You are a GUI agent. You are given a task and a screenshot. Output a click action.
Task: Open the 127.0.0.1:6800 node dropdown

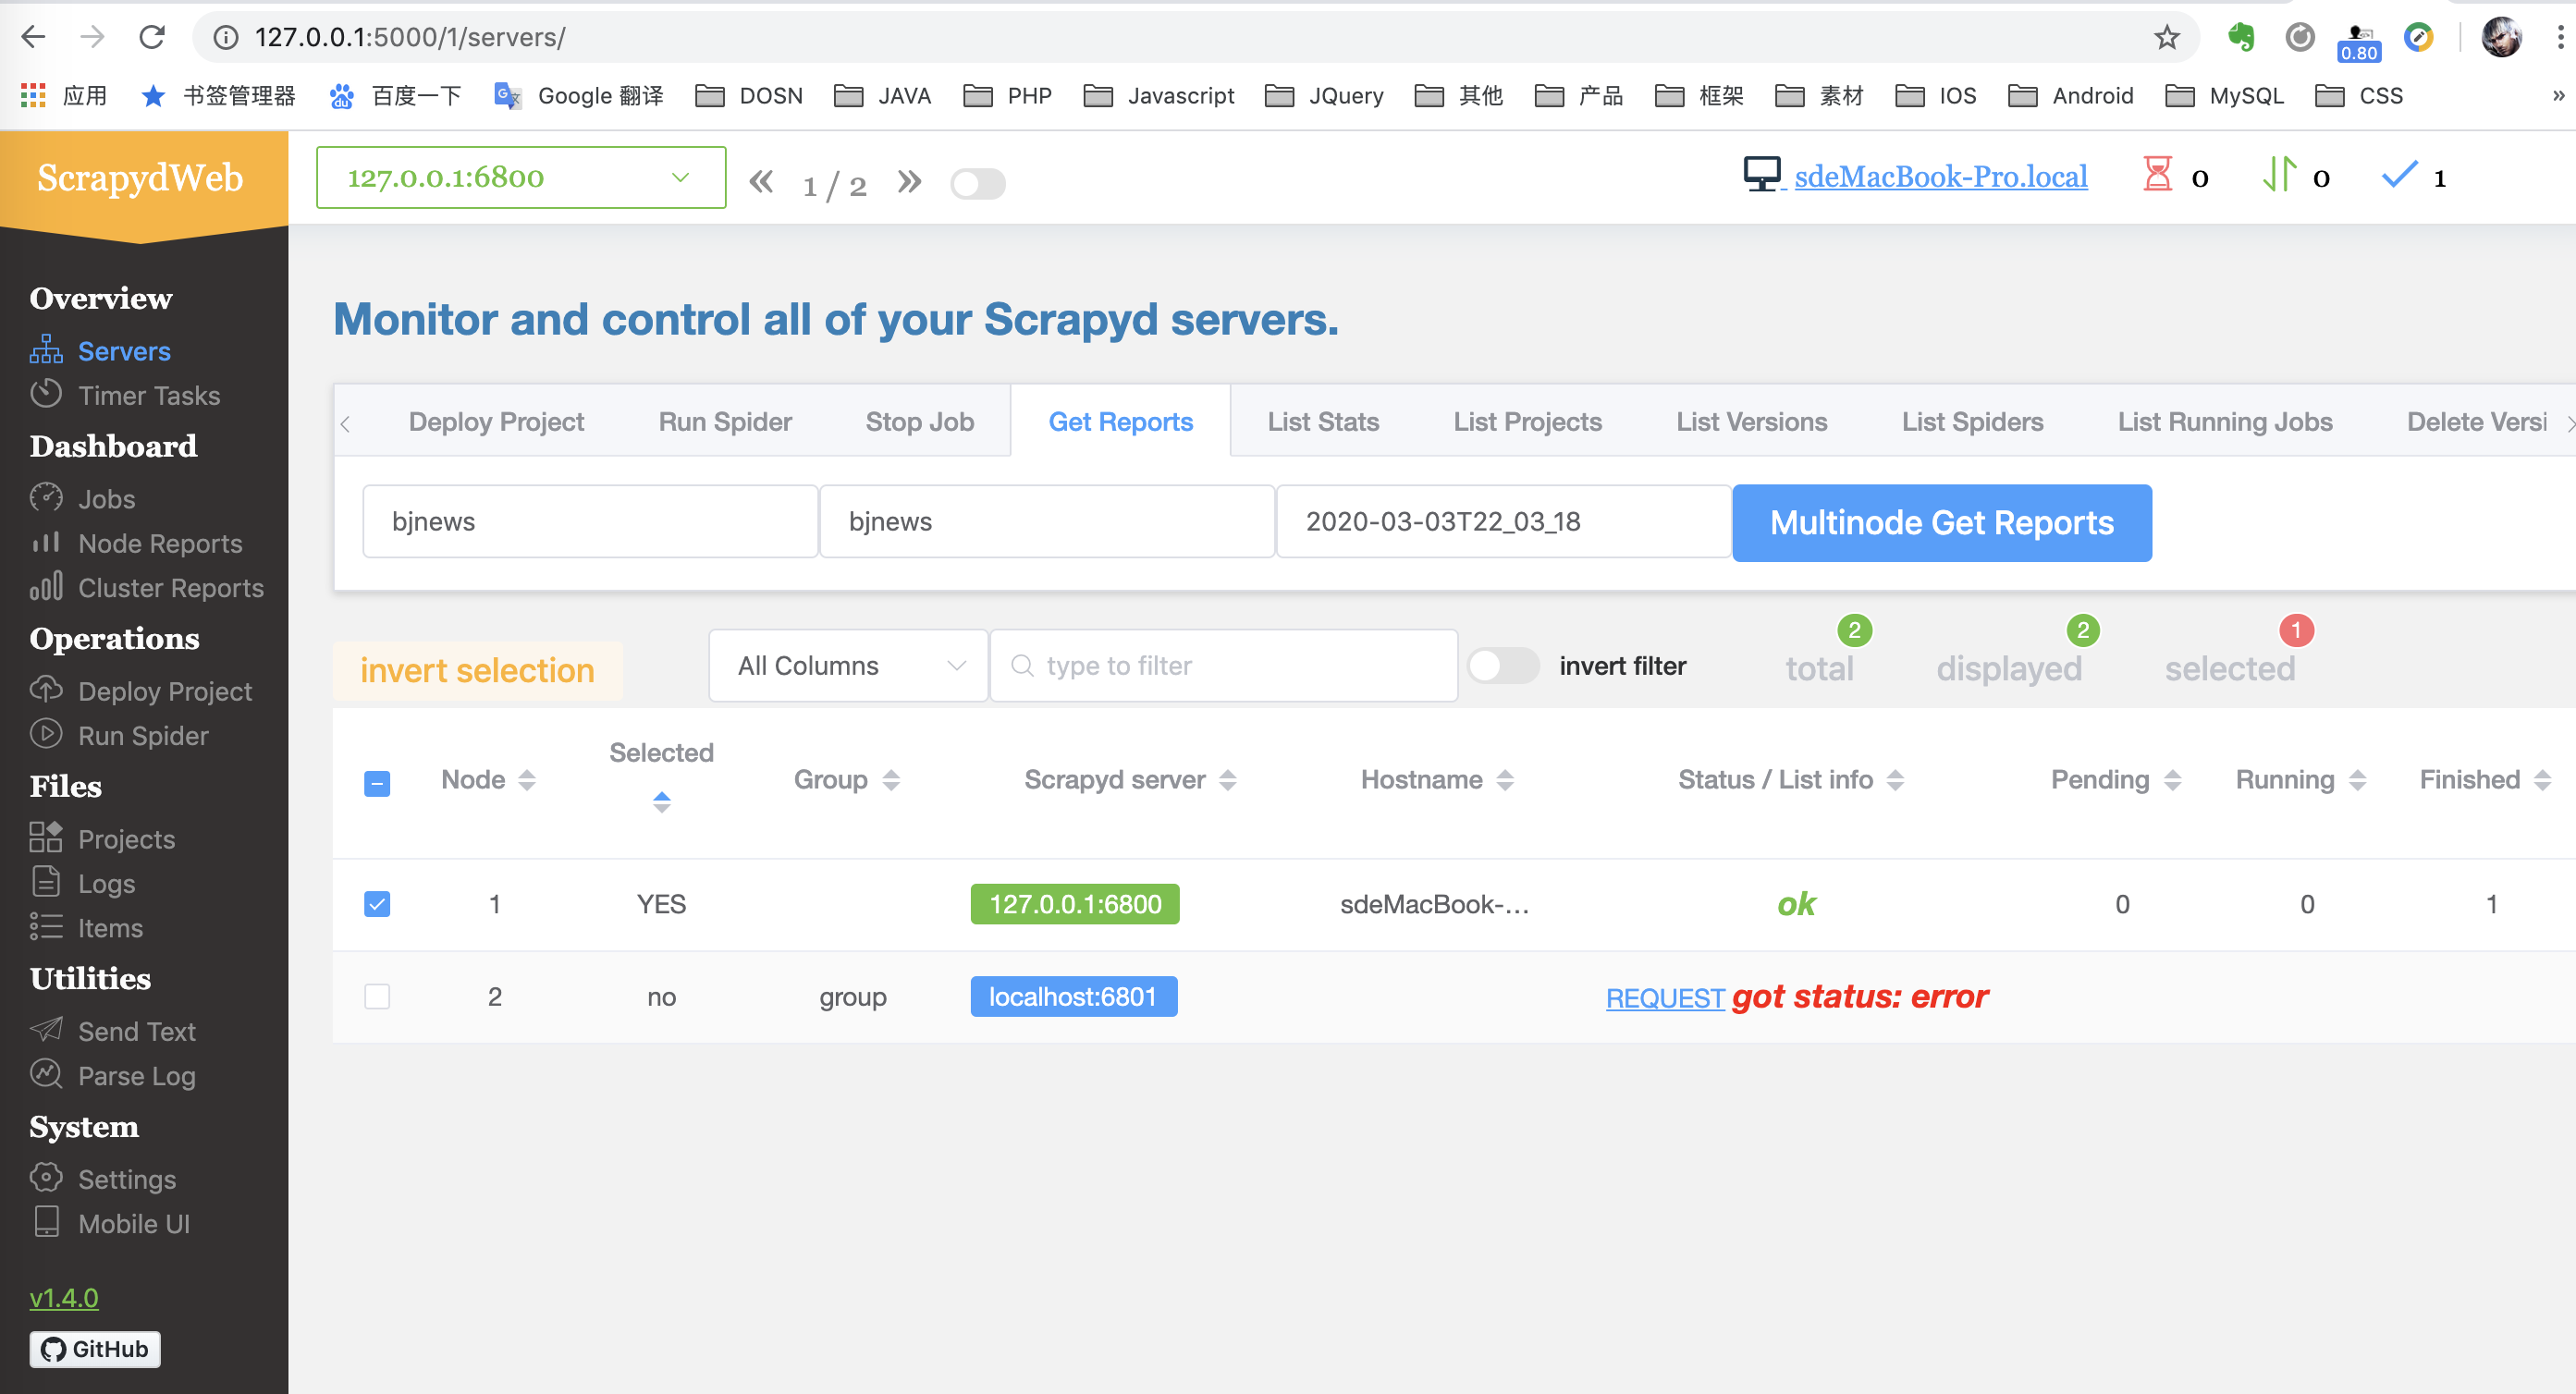point(521,178)
